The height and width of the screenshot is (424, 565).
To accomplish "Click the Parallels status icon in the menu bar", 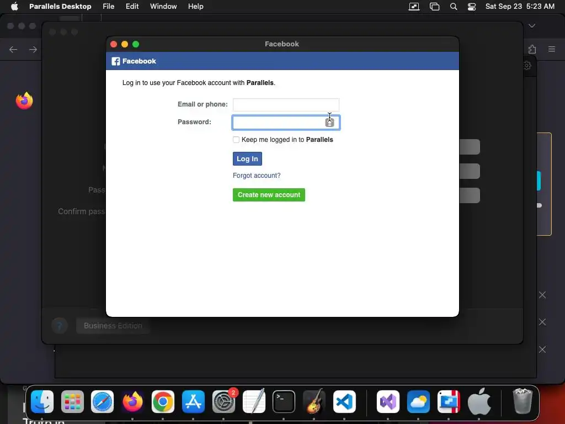I will [x=414, y=7].
